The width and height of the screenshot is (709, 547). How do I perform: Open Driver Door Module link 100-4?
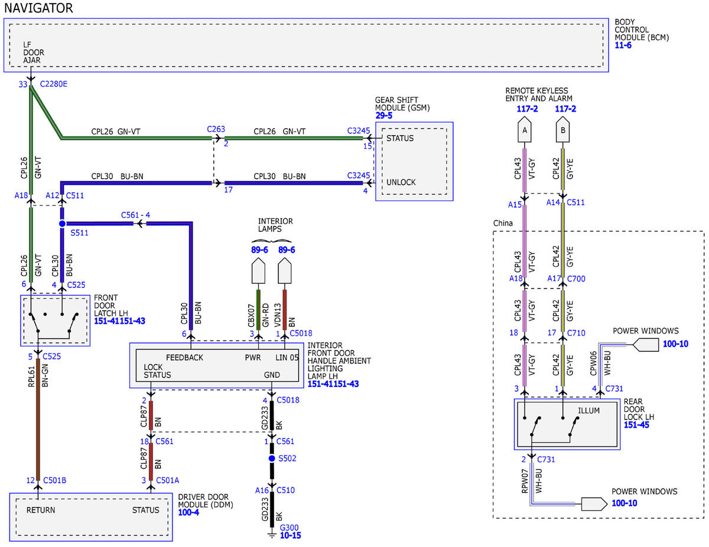(188, 512)
